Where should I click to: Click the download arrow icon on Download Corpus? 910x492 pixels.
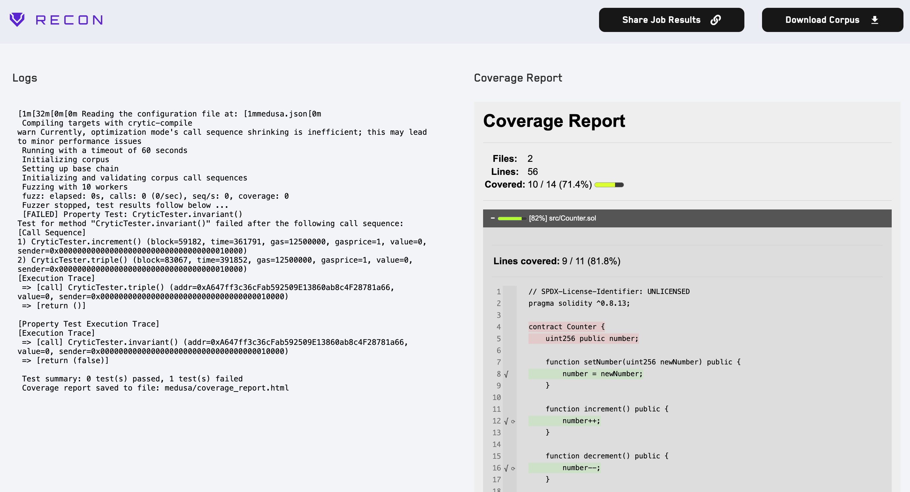tap(875, 20)
